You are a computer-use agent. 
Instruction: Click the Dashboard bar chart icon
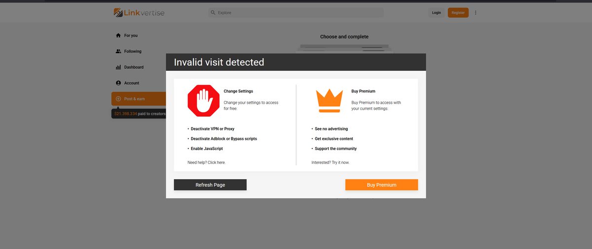[x=118, y=67]
